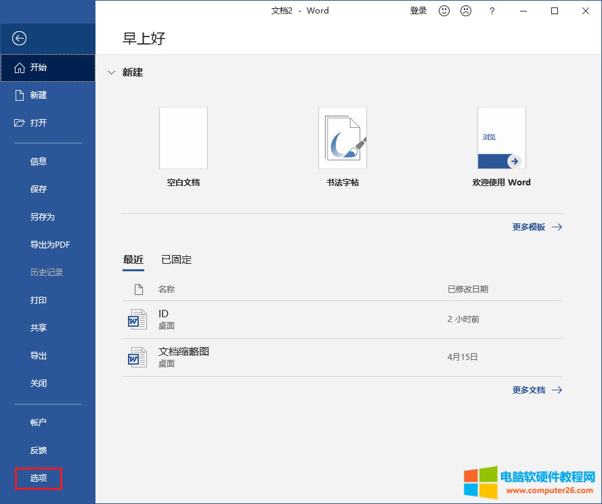
Task: Select 导出为PDF from the sidebar
Action: pos(49,244)
